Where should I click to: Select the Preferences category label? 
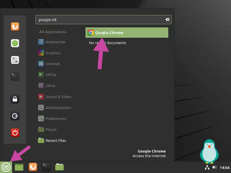56,119
